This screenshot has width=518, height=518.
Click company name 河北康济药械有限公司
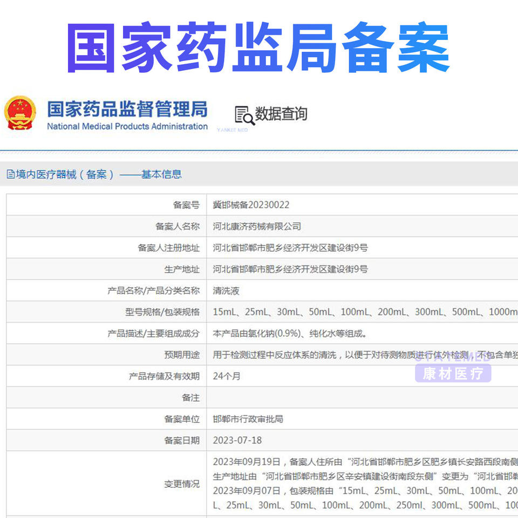pyautogui.click(x=257, y=227)
